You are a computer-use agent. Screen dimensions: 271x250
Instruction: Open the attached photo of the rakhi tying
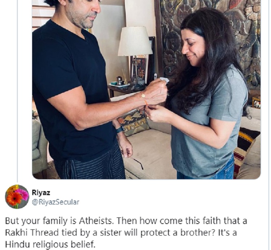(146, 90)
